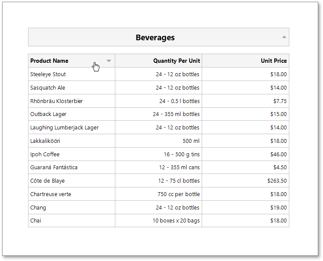Screen dimensions: 323x261
Task: Click the Unit Price column header
Action: tap(273, 61)
